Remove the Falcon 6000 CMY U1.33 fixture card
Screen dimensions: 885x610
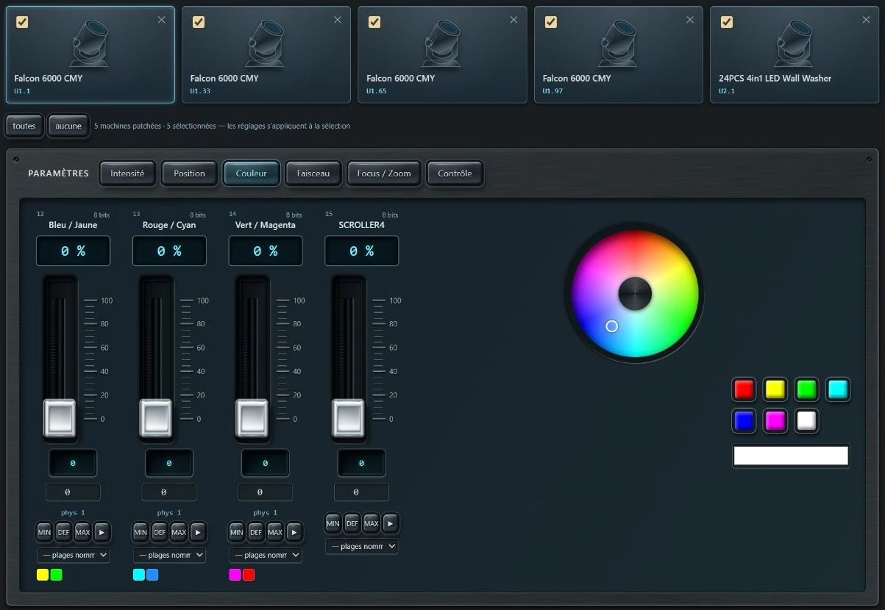(338, 20)
